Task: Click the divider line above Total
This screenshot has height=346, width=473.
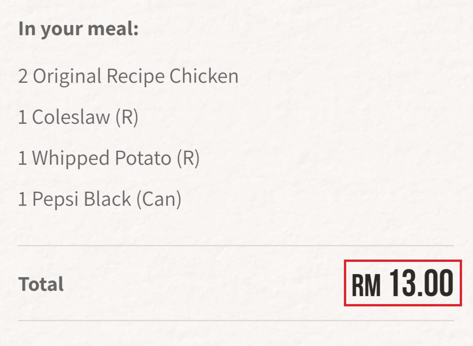Action: [x=236, y=246]
